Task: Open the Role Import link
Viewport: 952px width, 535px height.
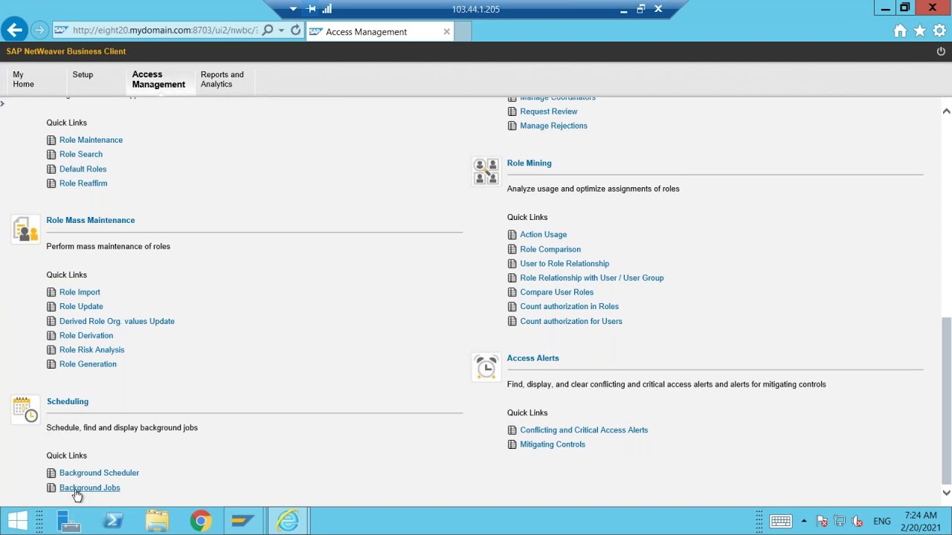Action: point(80,293)
